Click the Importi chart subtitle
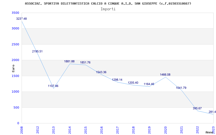 108,9
